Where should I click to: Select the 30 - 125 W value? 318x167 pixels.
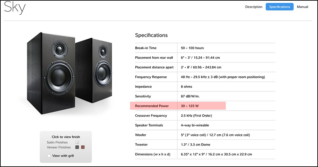tap(190, 106)
